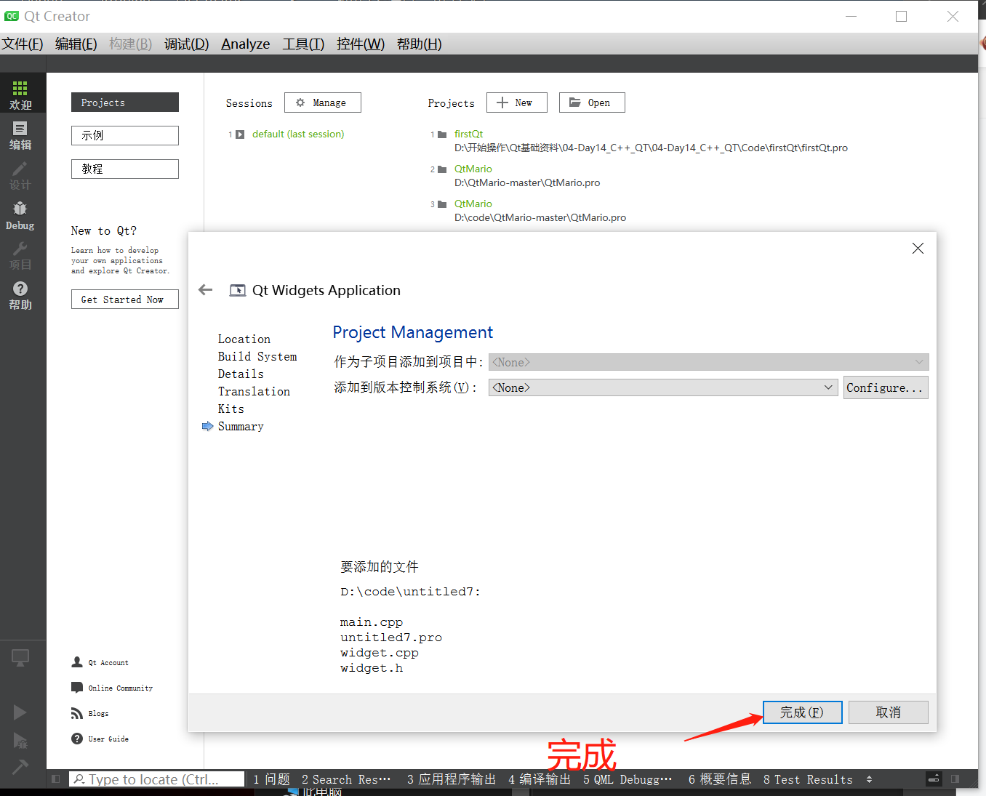Click main.cpp in files list
986x796 pixels.
coord(372,622)
